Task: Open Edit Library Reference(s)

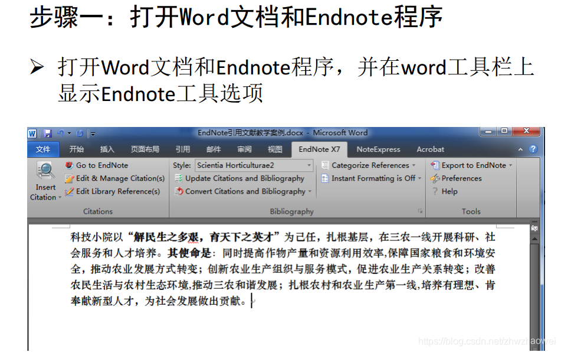Action: [x=118, y=191]
